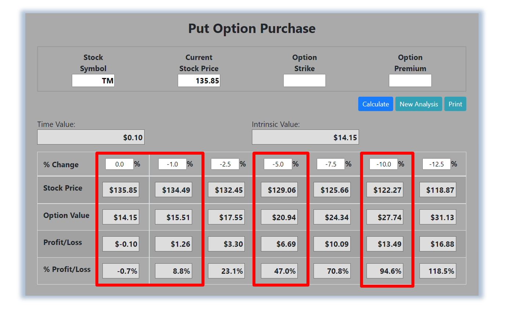
Task: Click percent profit cell 94.6%
Action: 385,271
